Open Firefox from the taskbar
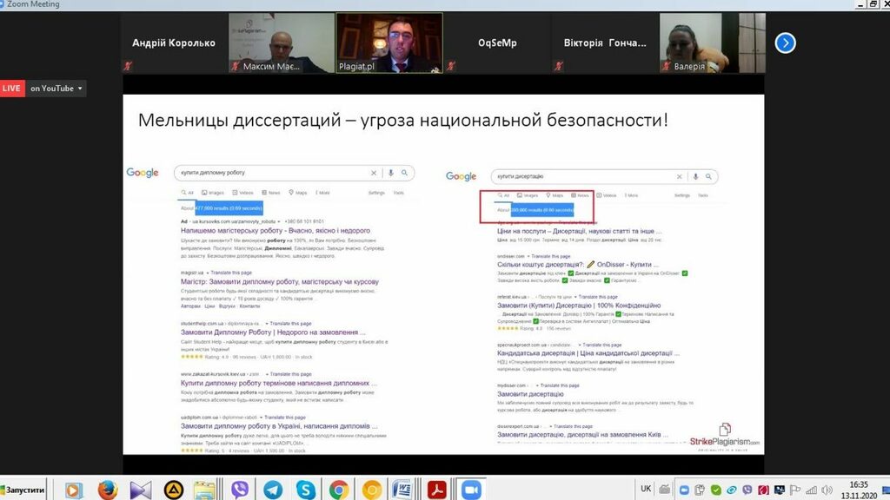Viewport: 890px width, 500px height. tap(108, 490)
